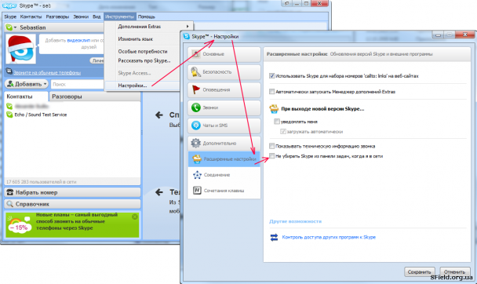This screenshot has width=477, height=284.
Task: Click the Поиск search field
Action: [77, 84]
